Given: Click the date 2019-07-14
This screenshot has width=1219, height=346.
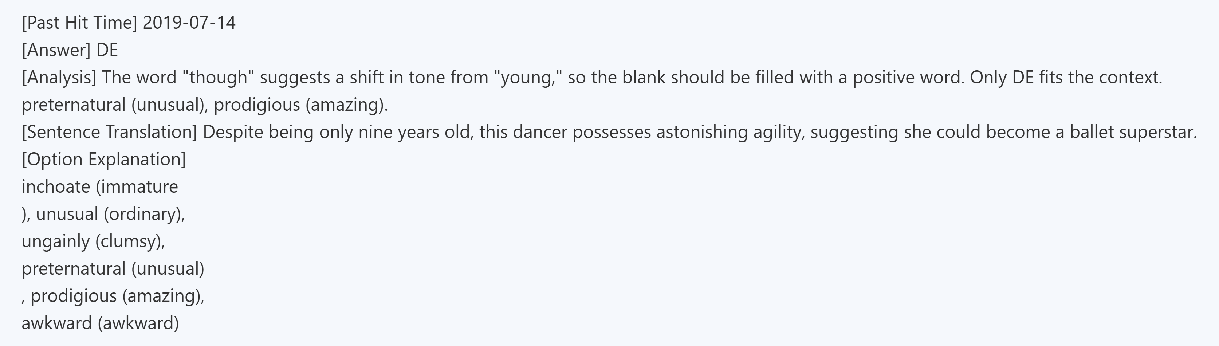Looking at the screenshot, I should point(189,23).
